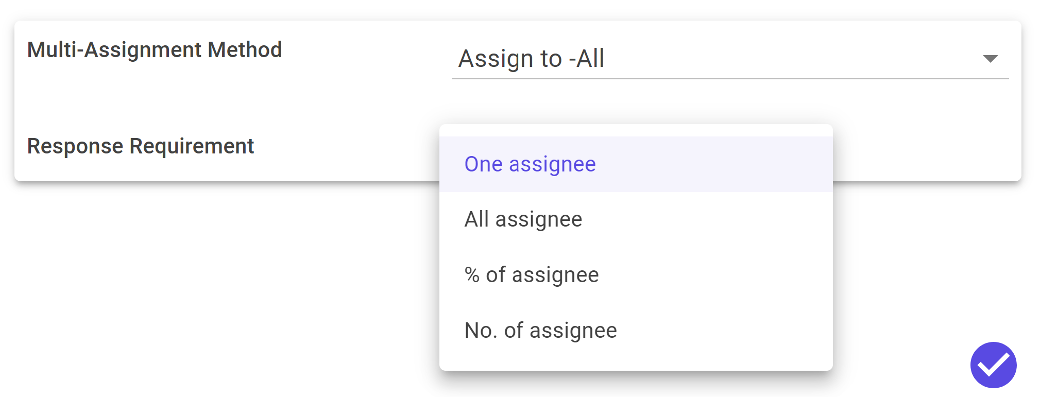The height and width of the screenshot is (397, 1040).
Task: Click the underlined Assign to -All field
Action: pos(730,58)
